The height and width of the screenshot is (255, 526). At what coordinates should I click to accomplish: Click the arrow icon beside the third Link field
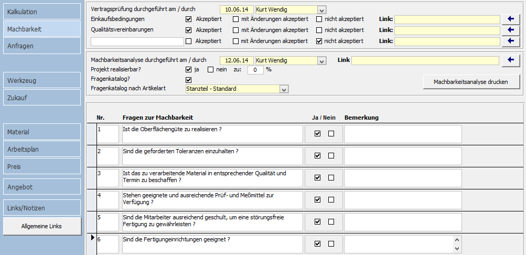510,41
